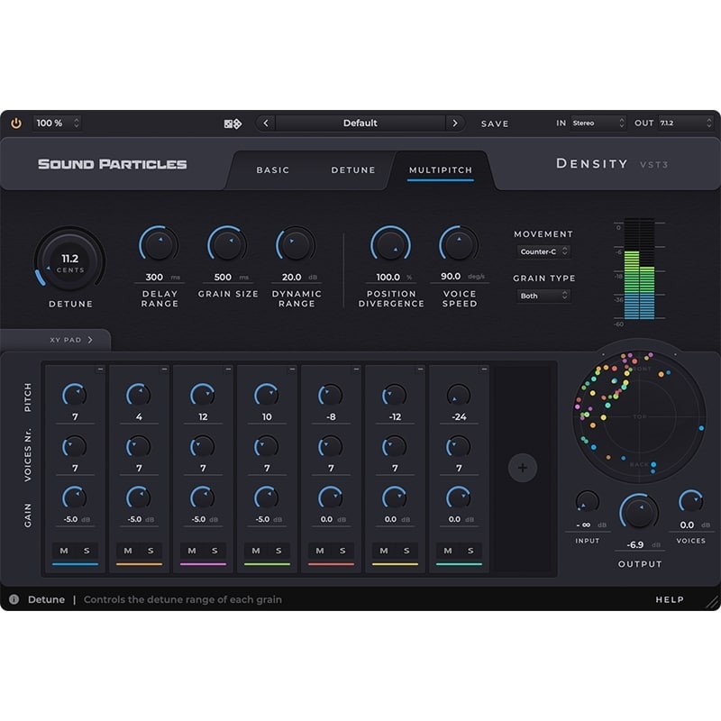Solo the blue pitch 7 layer
This screenshot has width=721, height=721.
[87, 551]
